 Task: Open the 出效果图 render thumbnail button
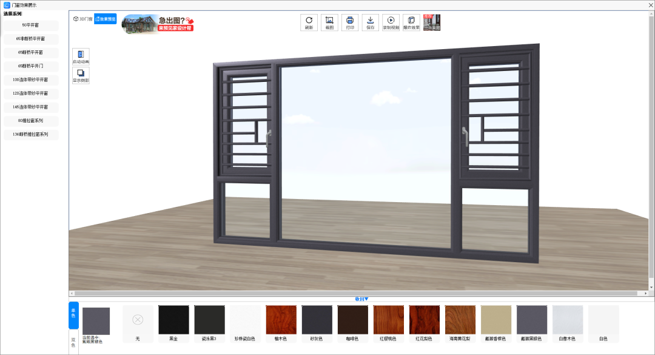coord(432,22)
